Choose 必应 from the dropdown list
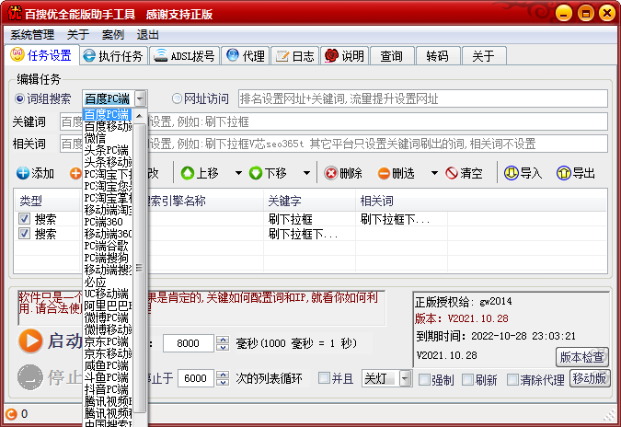Viewport: 621px width, 427px height. pos(108,282)
